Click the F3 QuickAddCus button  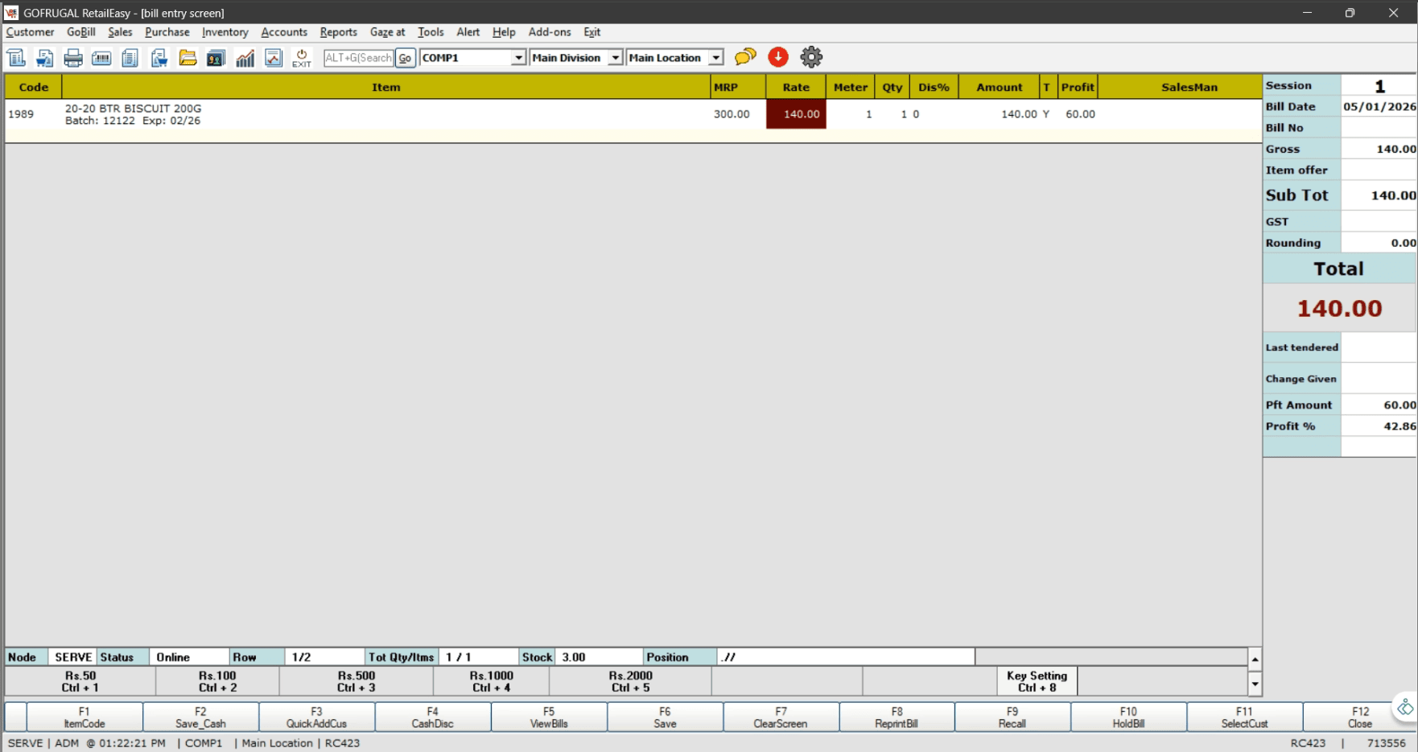[x=316, y=717]
